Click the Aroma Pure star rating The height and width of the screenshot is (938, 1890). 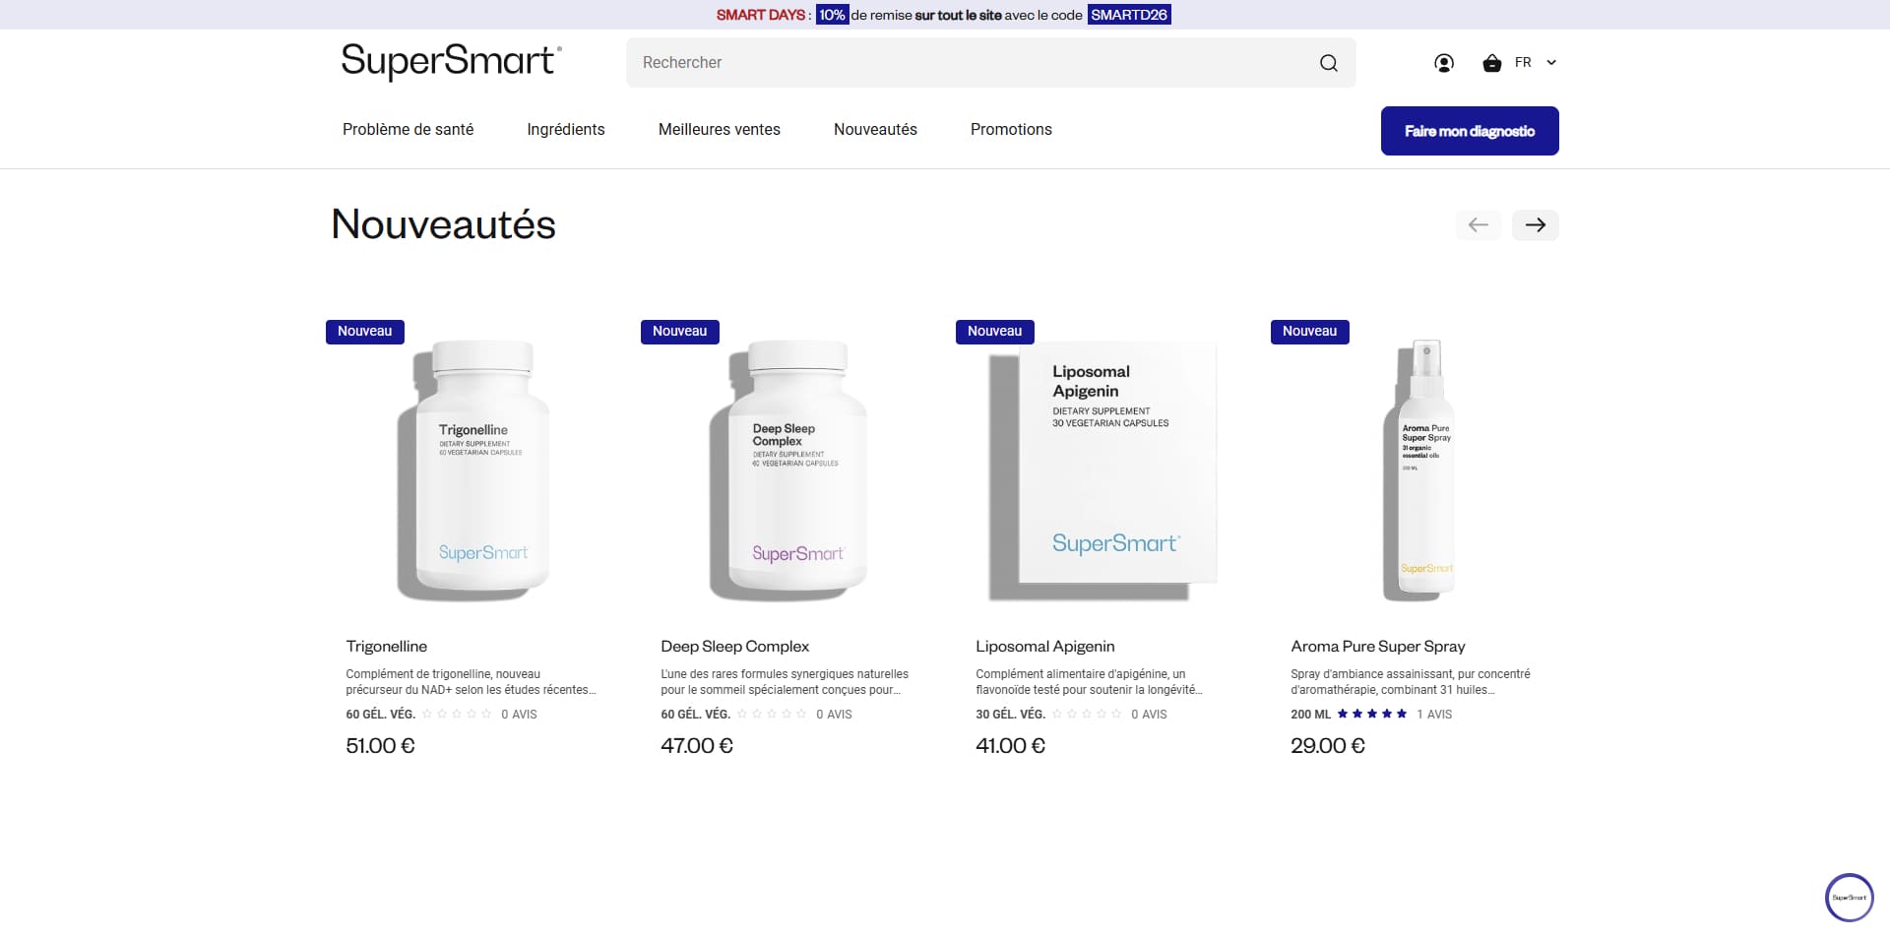pos(1372,714)
